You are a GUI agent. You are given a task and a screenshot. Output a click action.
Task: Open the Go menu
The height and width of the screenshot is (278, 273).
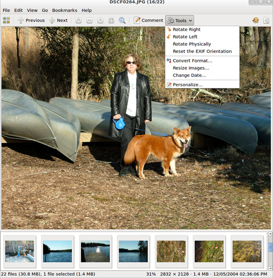tap(45, 10)
